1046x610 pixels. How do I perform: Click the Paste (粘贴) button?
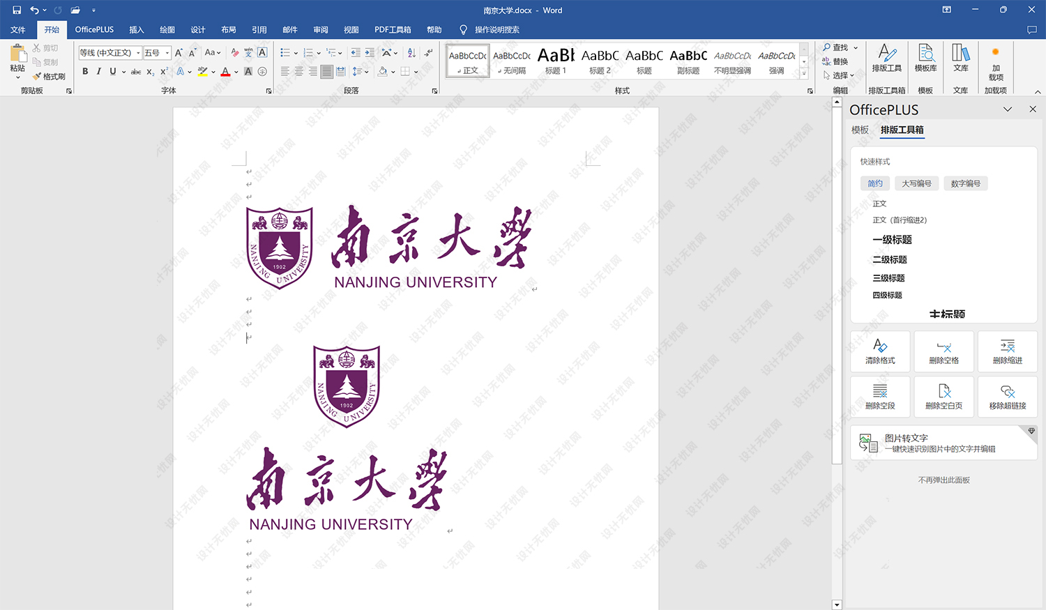[17, 60]
